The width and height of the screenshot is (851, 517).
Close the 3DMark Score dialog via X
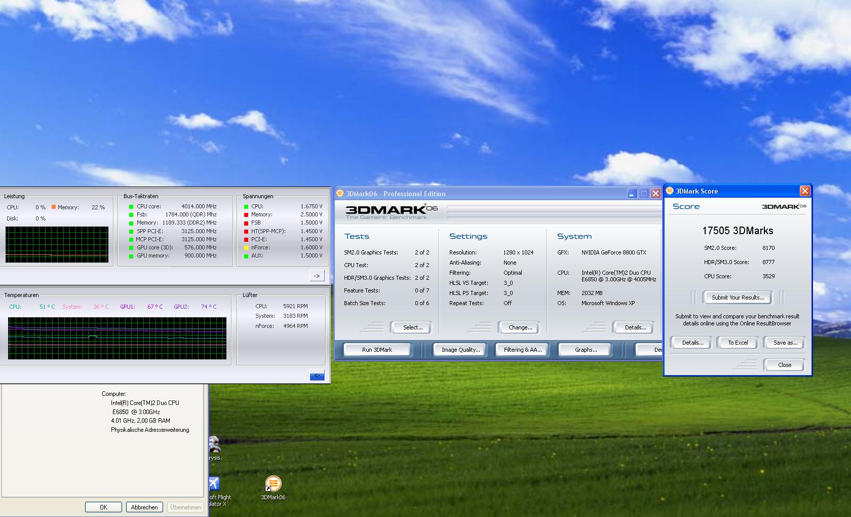805,191
